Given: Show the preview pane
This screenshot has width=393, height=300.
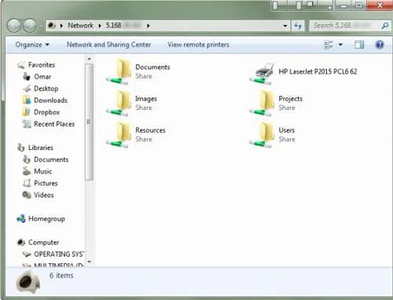Looking at the screenshot, I should (359, 45).
